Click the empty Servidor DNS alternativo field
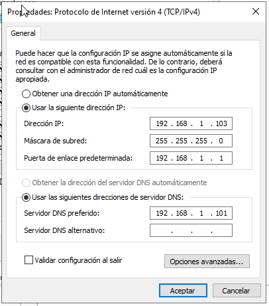The image size is (269, 306). tap(191, 230)
